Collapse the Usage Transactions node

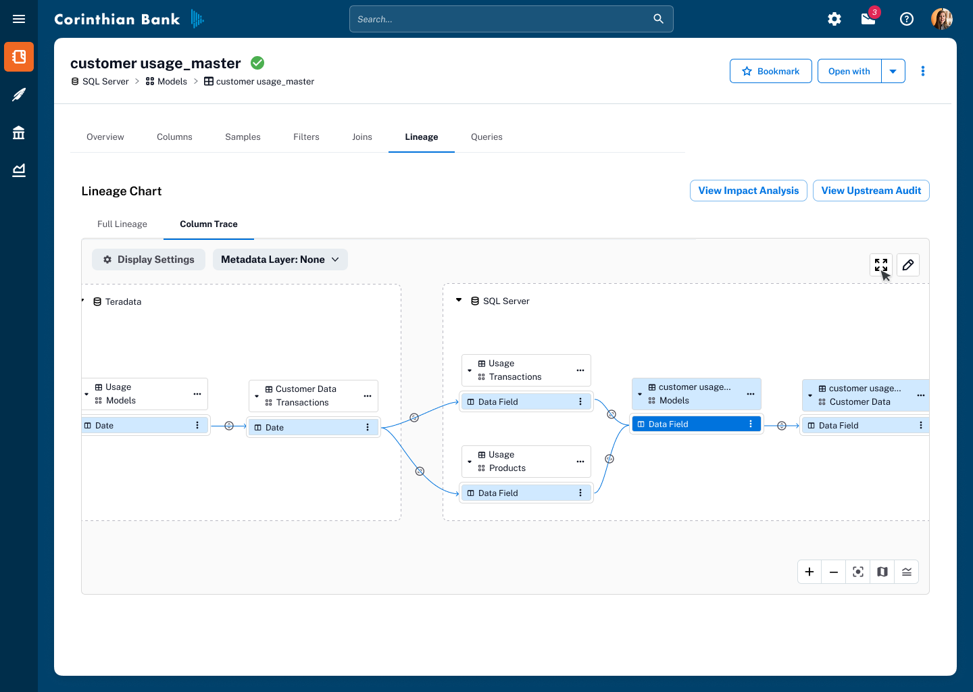(470, 370)
